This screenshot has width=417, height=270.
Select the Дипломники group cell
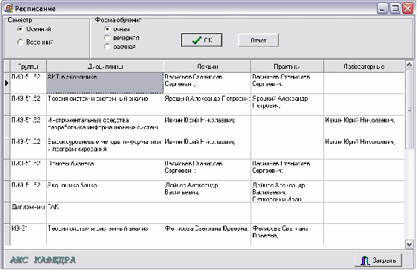click(x=28, y=213)
